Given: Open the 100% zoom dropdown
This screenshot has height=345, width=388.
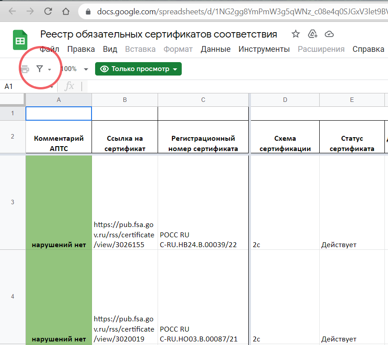Looking at the screenshot, I should pyautogui.click(x=74, y=69).
